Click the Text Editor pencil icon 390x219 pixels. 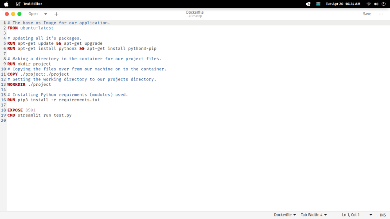(x=19, y=4)
